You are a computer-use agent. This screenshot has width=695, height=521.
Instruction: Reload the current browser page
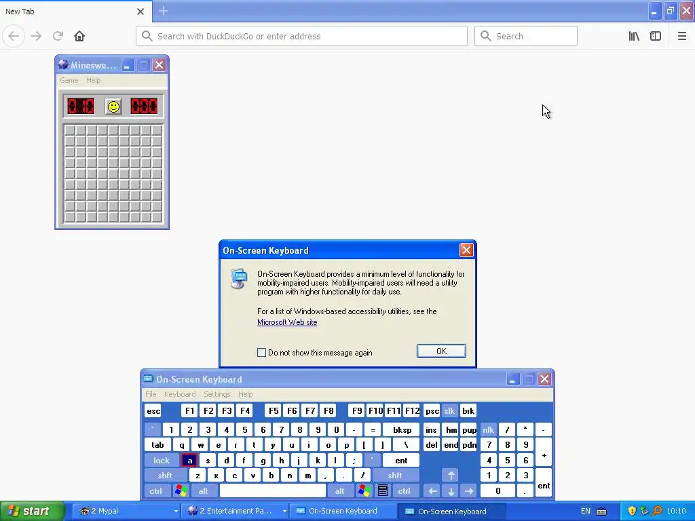58,36
